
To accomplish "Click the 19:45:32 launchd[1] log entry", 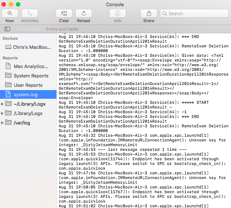I will pyautogui.click(x=142, y=140).
